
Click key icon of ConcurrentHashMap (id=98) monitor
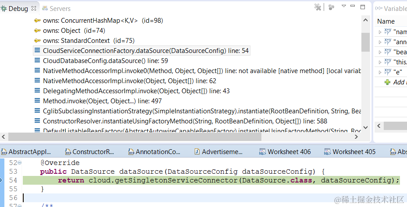37,21
